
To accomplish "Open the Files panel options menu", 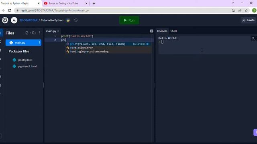I will tap(39, 33).
